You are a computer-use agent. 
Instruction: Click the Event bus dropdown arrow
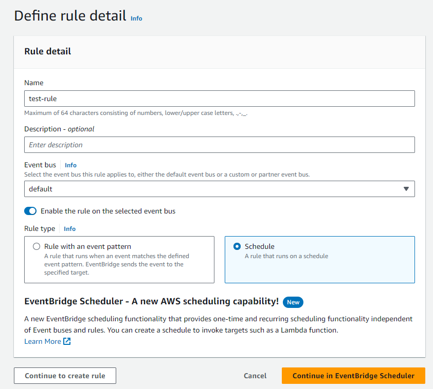click(x=406, y=189)
